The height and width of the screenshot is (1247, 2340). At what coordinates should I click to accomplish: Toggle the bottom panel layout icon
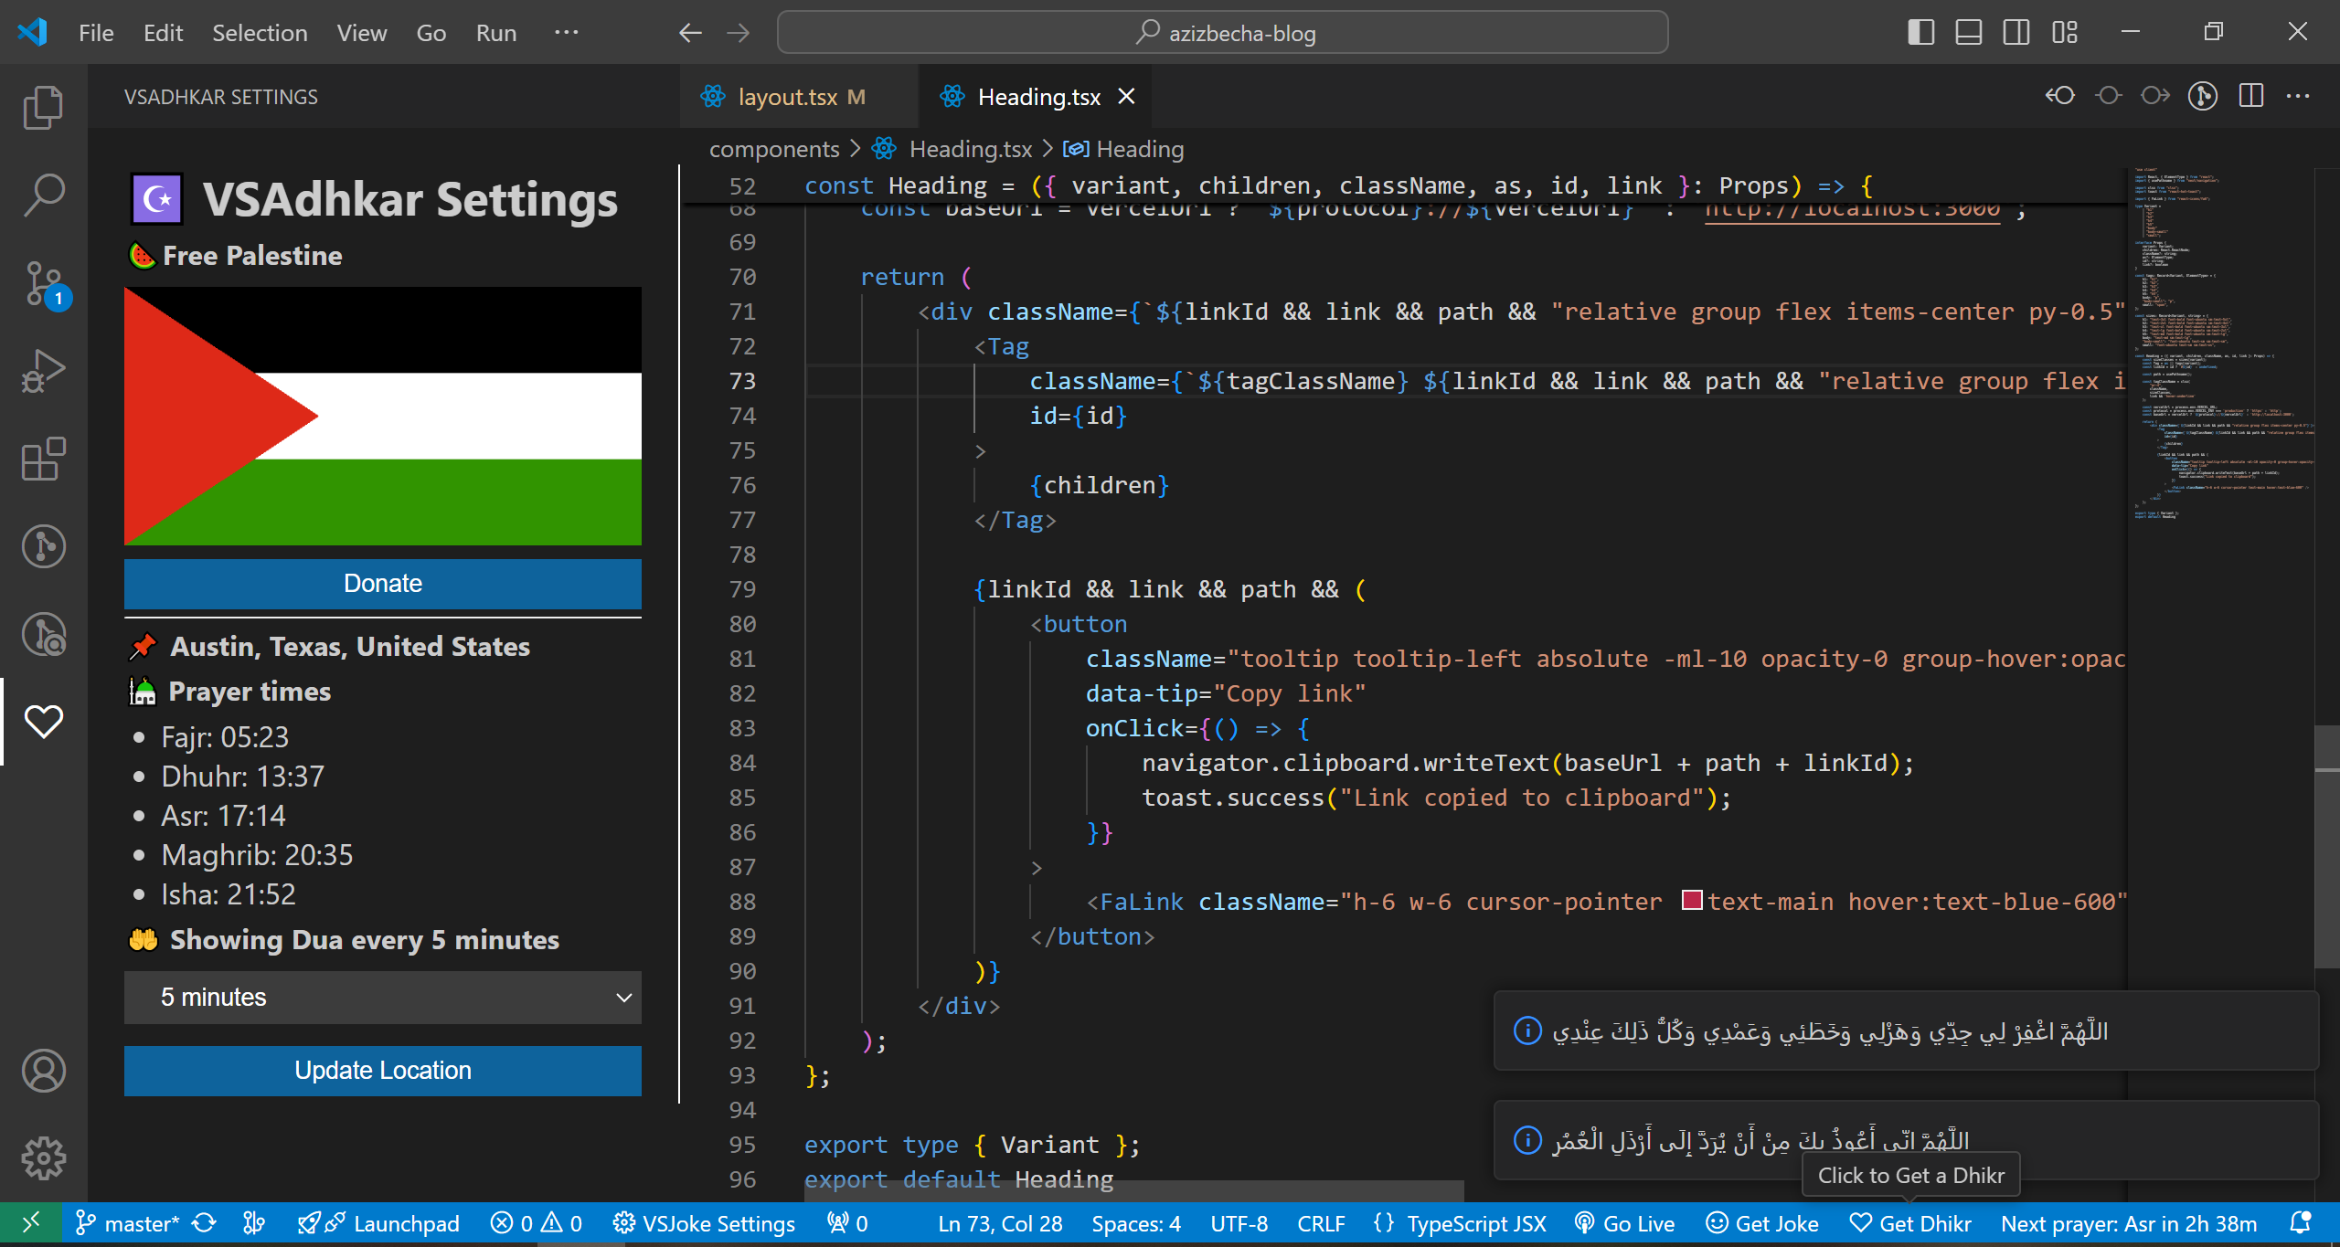1968,33
